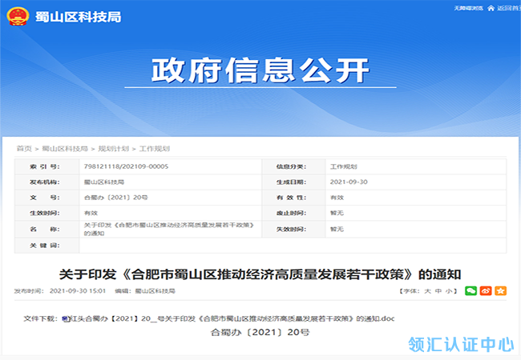This screenshot has width=521, height=360.
Task: Click the editor text 编辑:蜀山区科技局
Action: pos(145,291)
